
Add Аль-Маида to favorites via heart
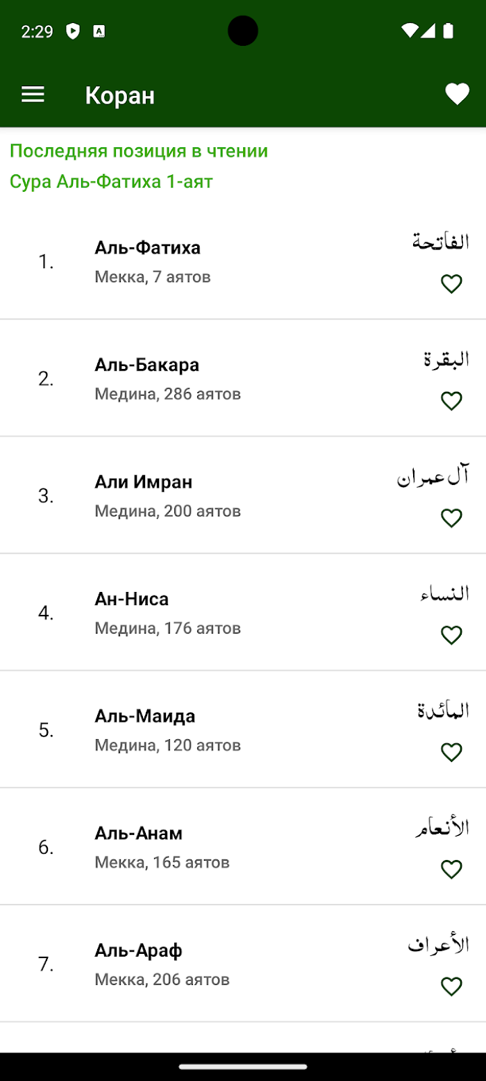point(452,752)
